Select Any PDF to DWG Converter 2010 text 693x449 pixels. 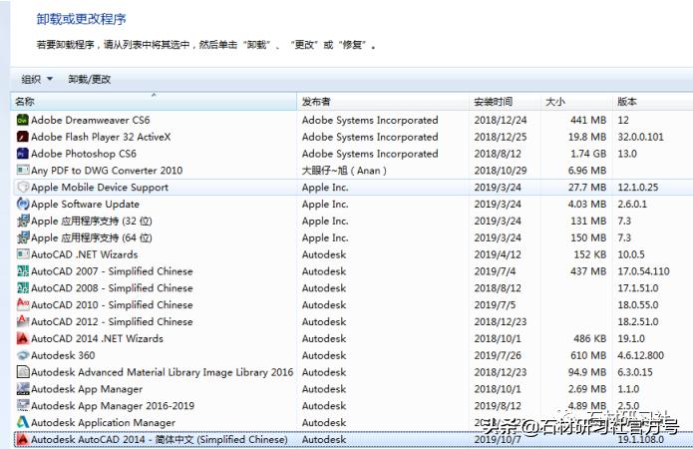(x=107, y=171)
